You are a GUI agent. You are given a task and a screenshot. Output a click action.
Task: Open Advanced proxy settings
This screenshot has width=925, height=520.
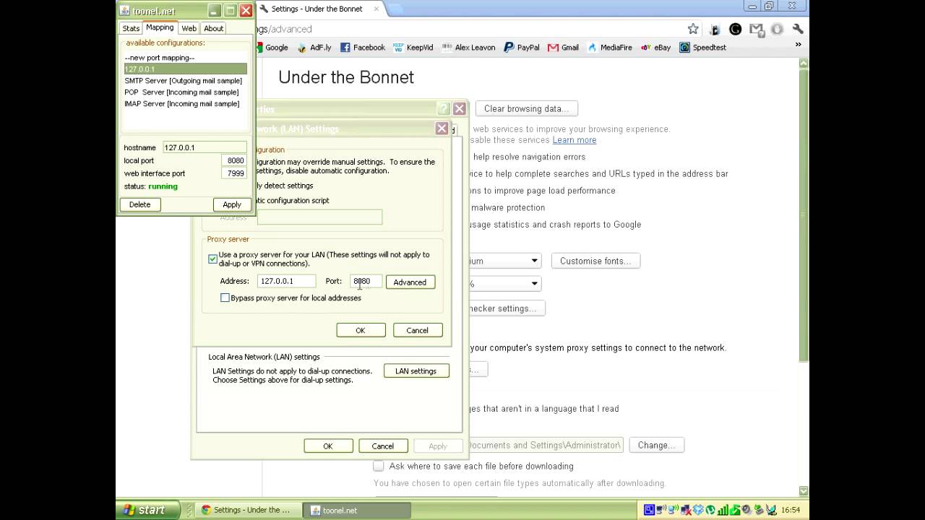[x=410, y=282]
